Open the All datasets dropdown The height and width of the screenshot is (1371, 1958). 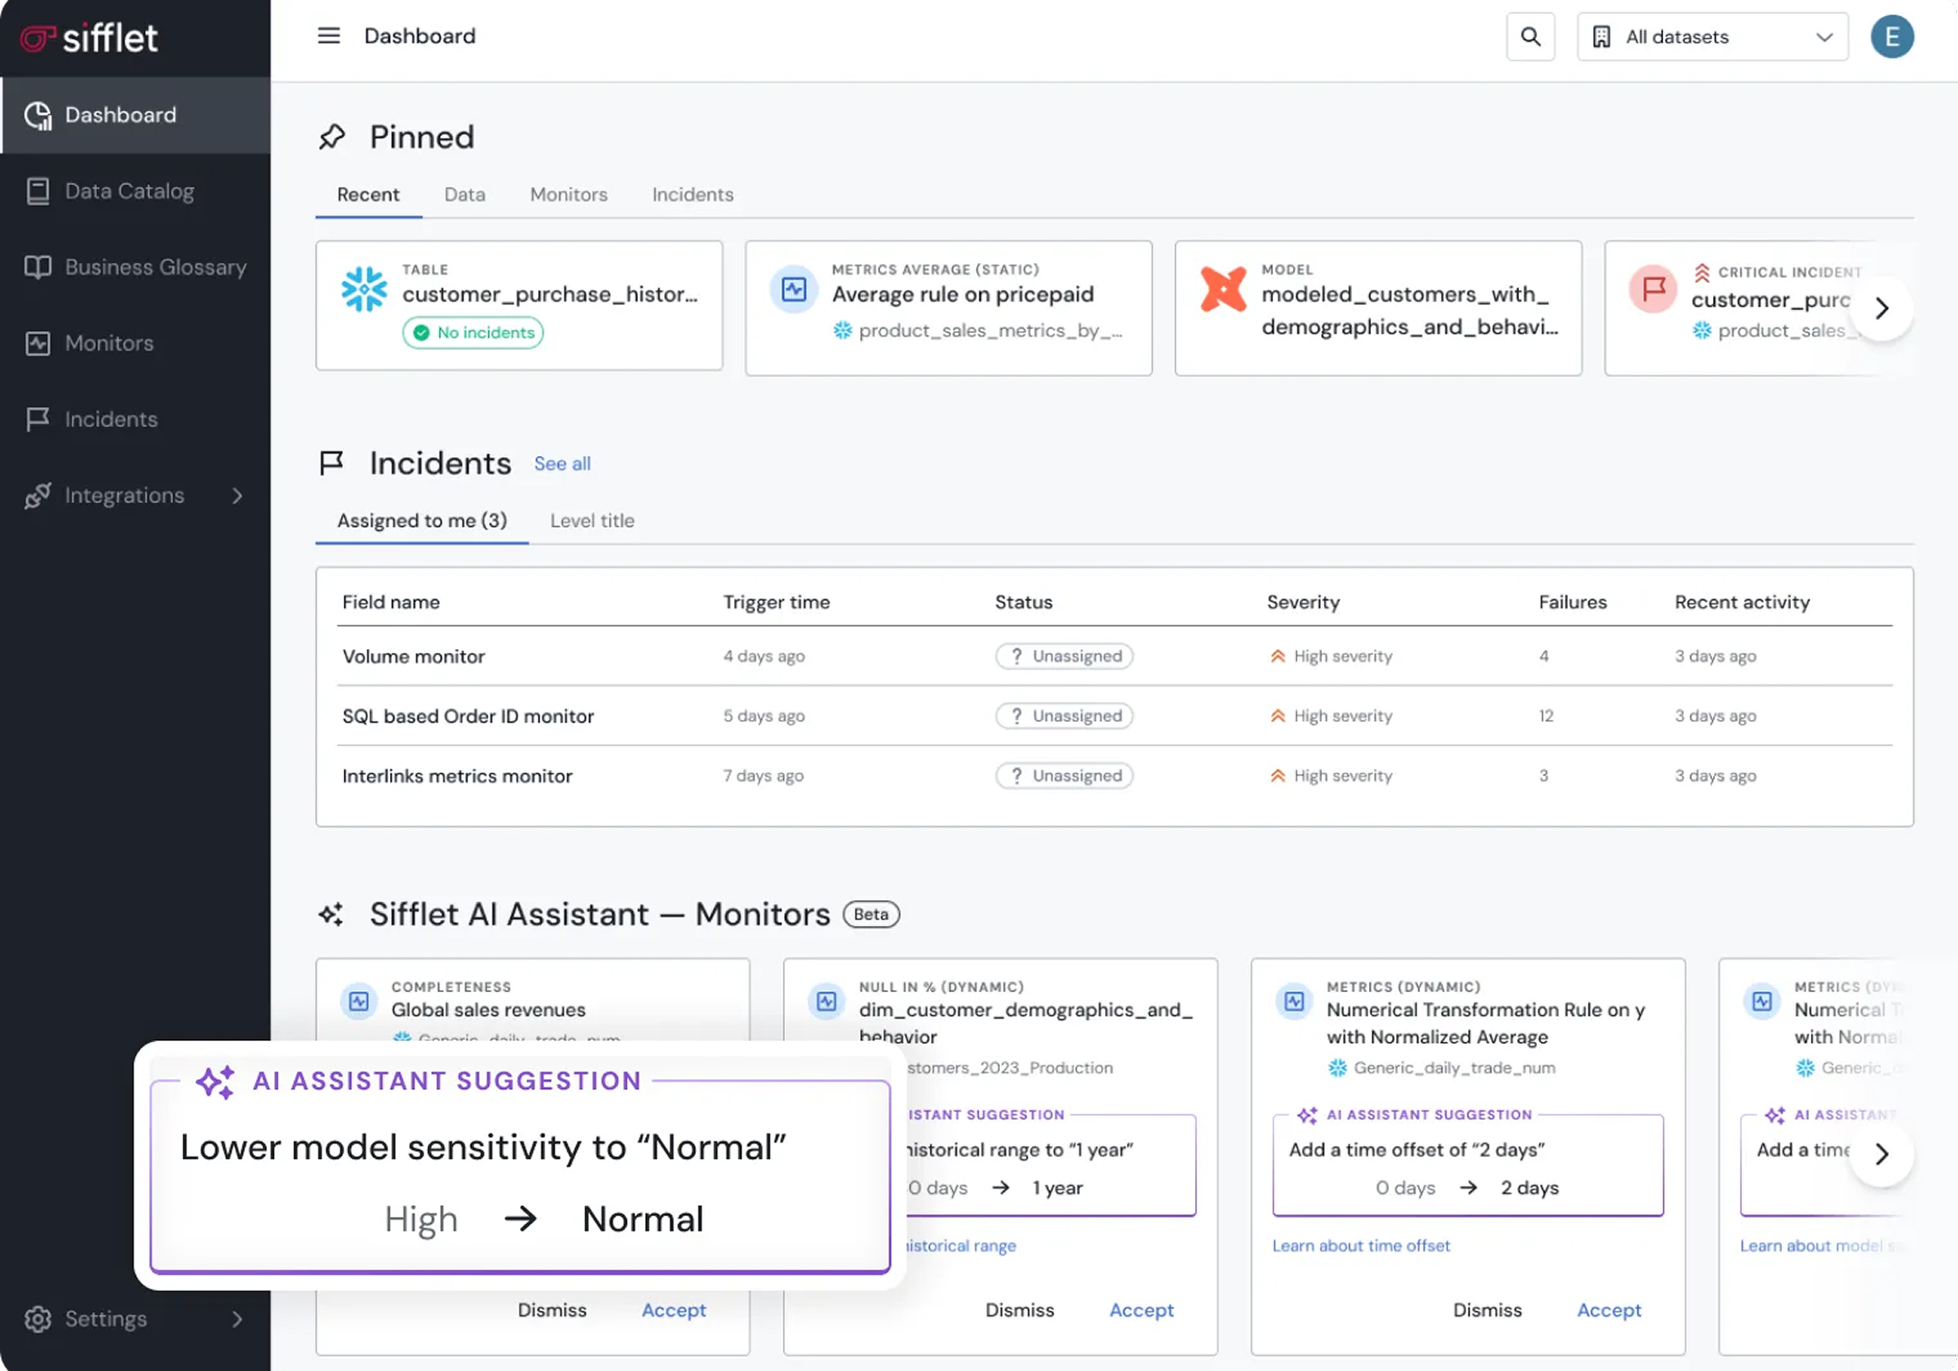coord(1711,37)
